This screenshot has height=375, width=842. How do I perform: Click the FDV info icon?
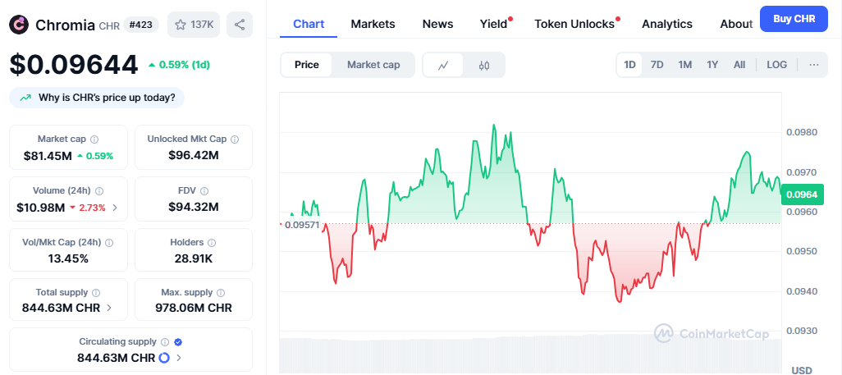click(204, 190)
